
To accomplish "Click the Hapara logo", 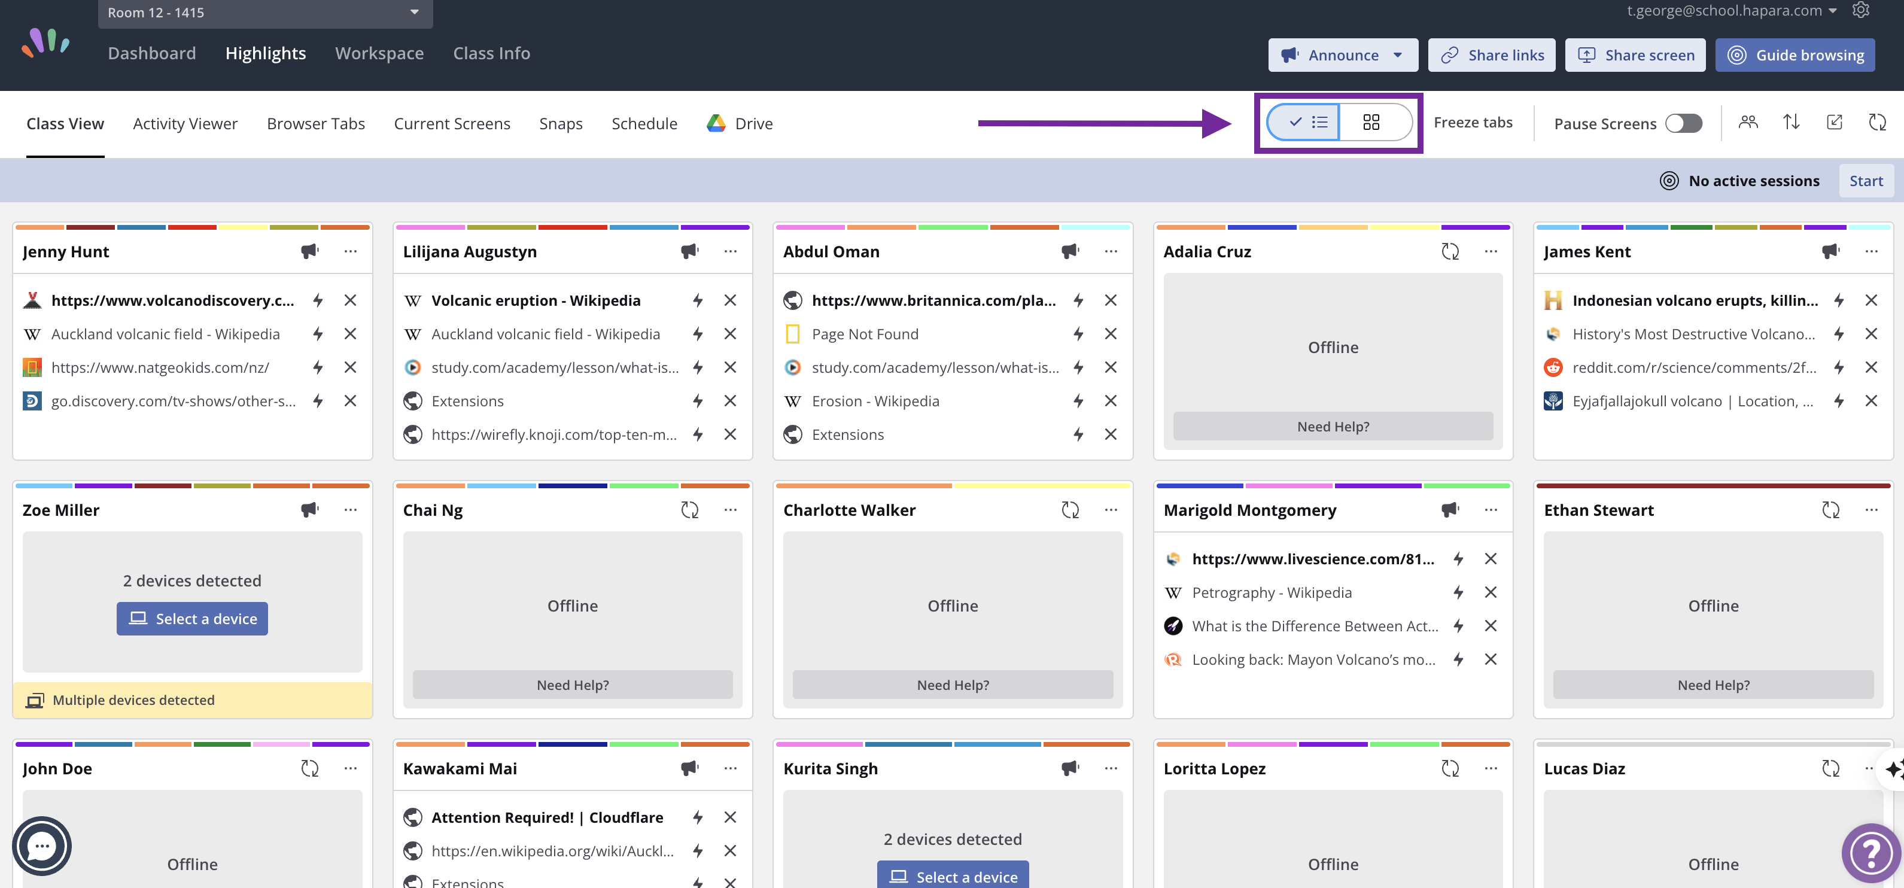I will 46,42.
